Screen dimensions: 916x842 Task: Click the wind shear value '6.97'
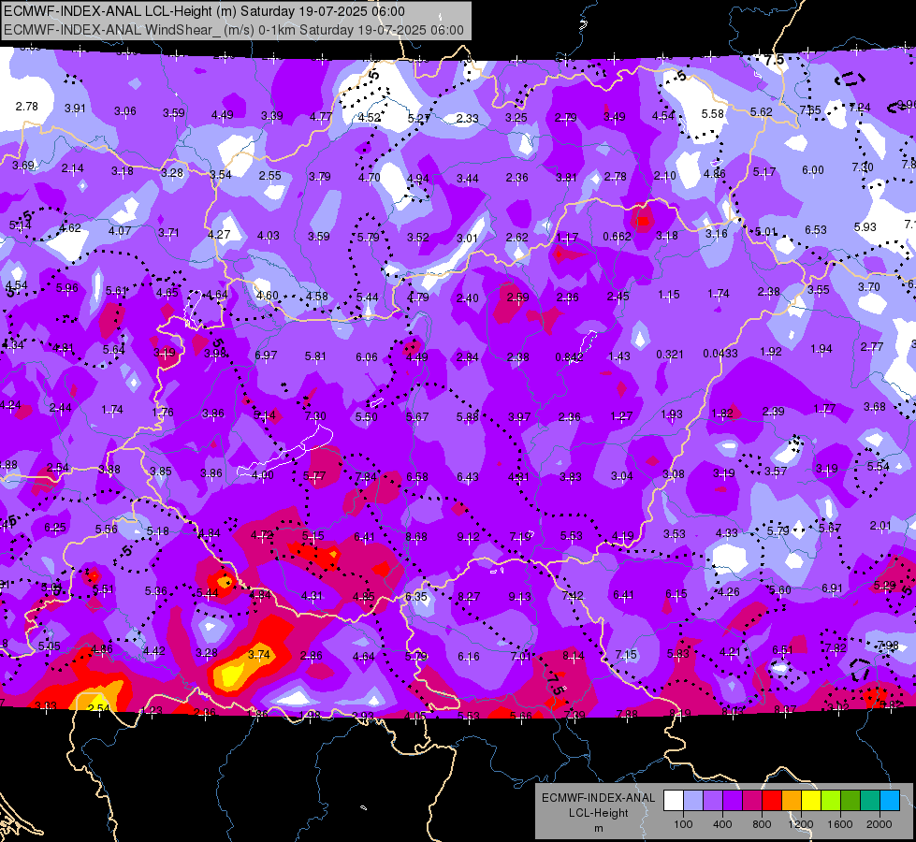point(266,356)
